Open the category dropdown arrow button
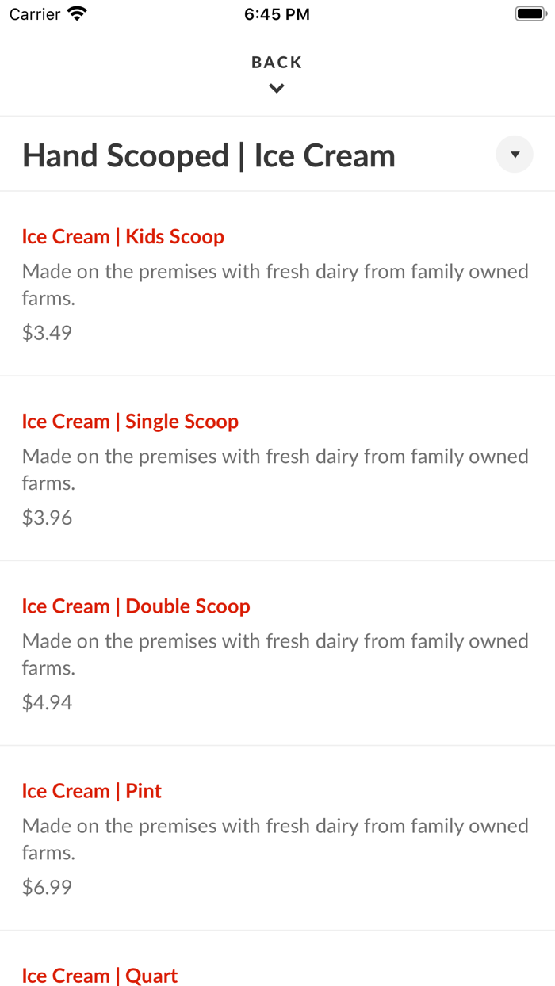 coord(515,155)
